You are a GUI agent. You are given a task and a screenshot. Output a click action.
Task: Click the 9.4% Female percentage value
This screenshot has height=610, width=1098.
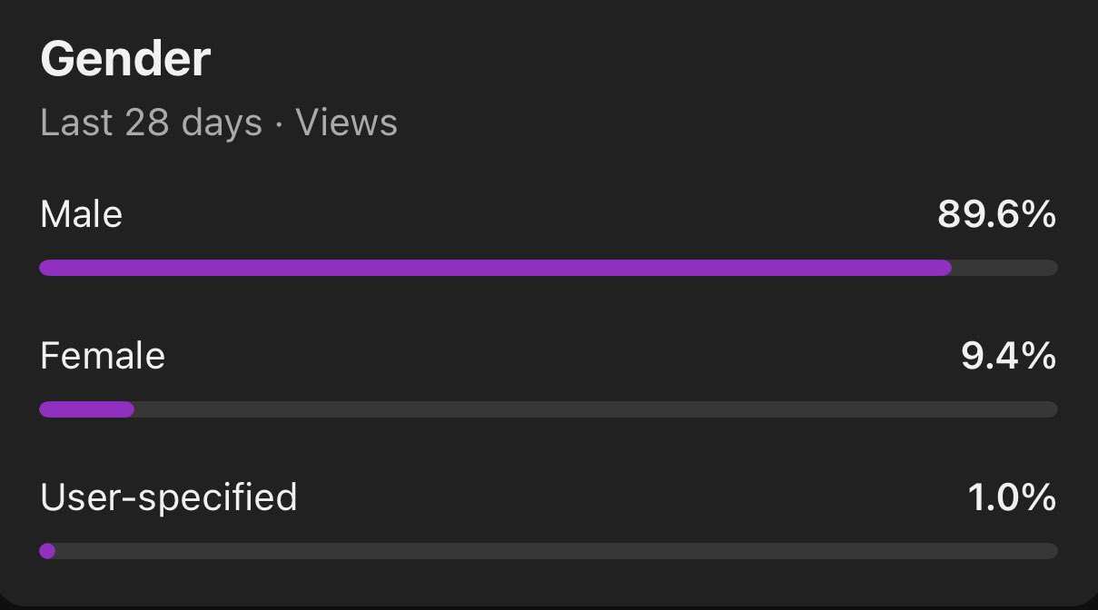(1008, 356)
